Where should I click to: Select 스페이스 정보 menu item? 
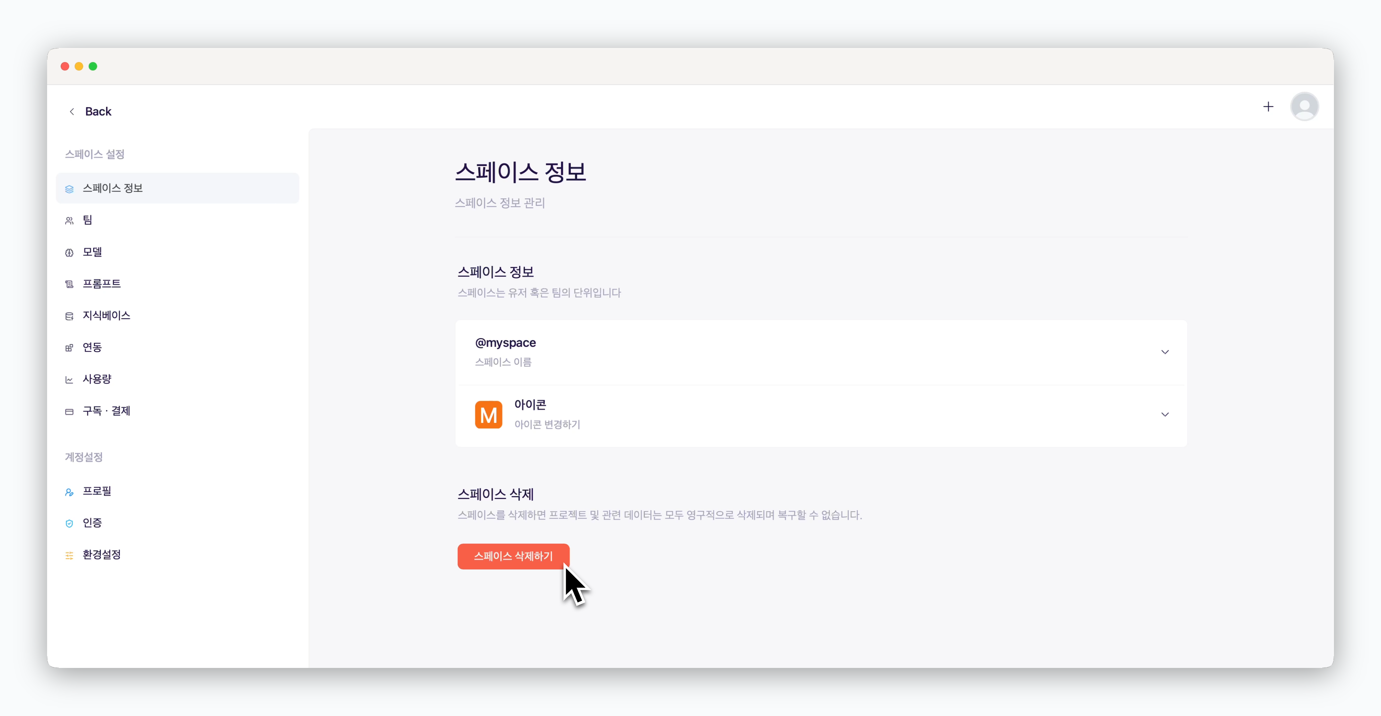pos(177,188)
